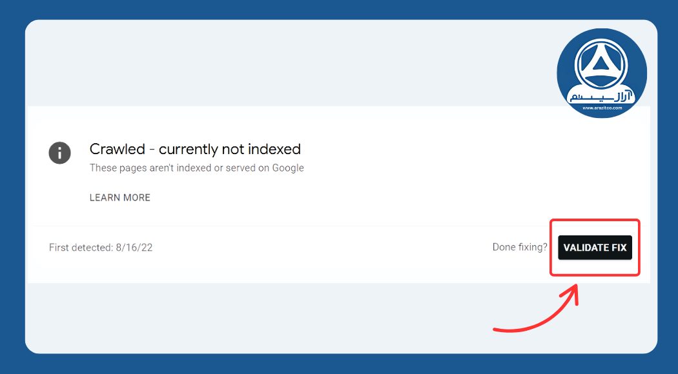This screenshot has width=678, height=374.
Task: Click the 'First detected: 8/16/22' text
Action: [x=101, y=247]
